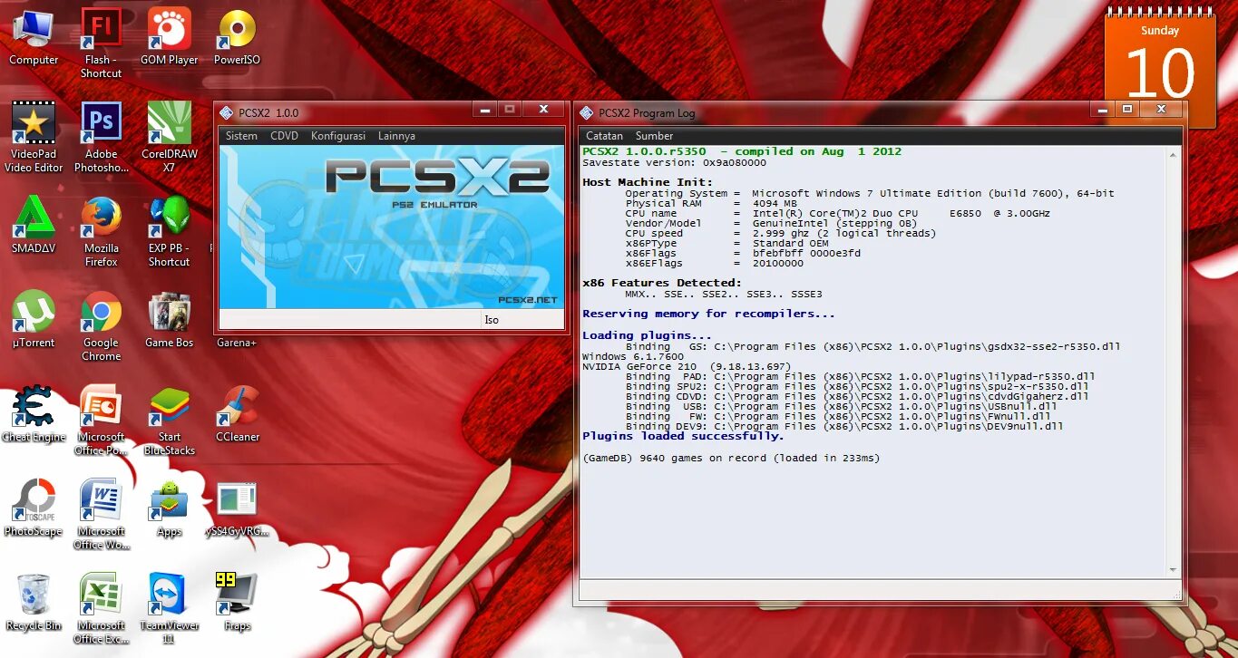Click the PCSX2 Program Log title

pyautogui.click(x=647, y=113)
